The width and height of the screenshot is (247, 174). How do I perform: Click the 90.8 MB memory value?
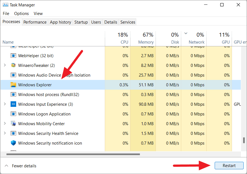(146, 104)
